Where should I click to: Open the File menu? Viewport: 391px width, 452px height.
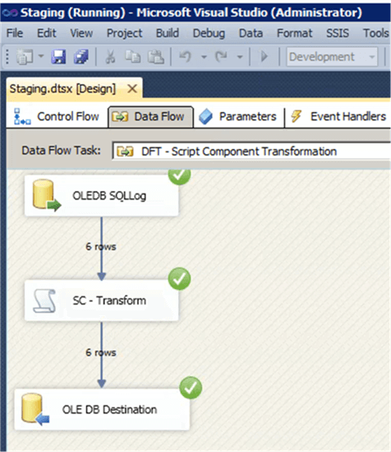(x=15, y=33)
